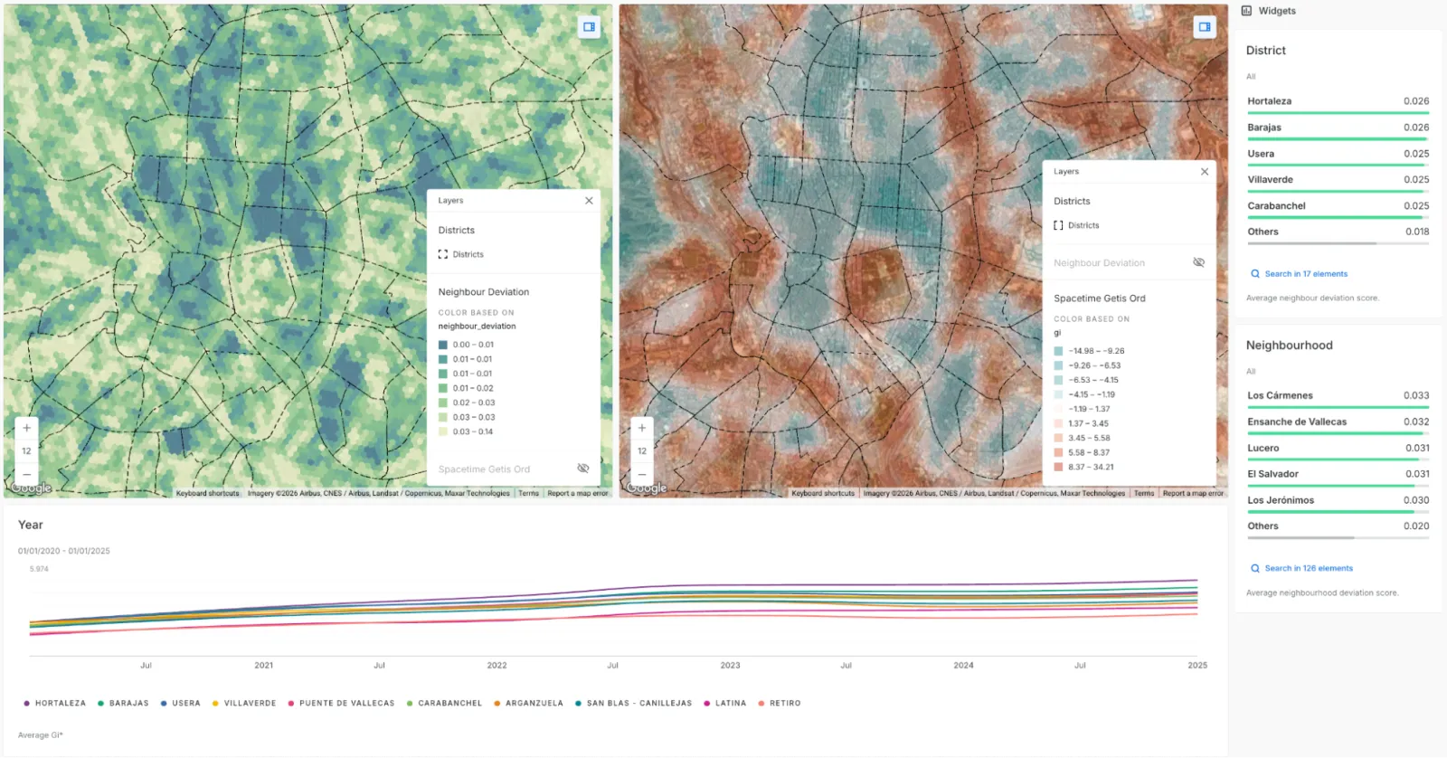
Task: Select Usera row in District widget
Action: (1338, 157)
